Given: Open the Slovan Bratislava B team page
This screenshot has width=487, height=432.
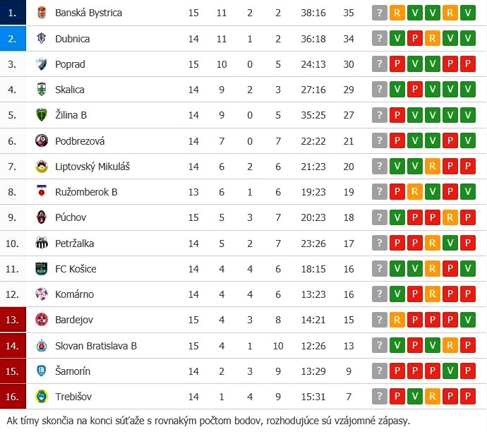Looking at the screenshot, I should (x=96, y=346).
